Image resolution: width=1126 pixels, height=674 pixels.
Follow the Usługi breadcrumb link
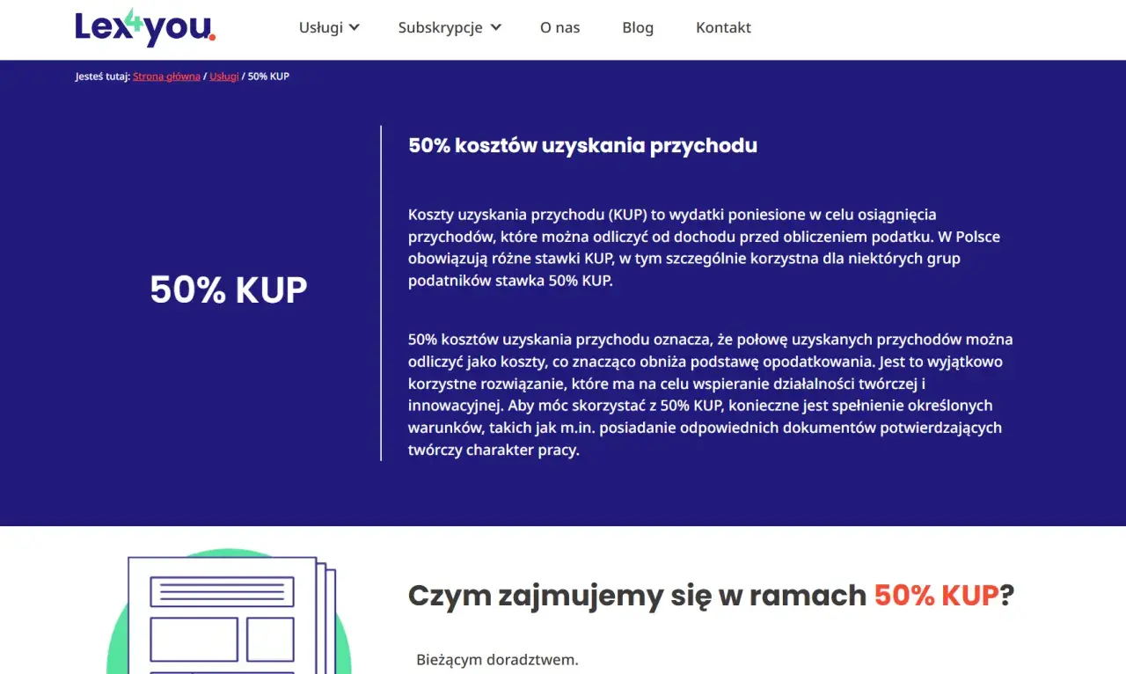[224, 77]
